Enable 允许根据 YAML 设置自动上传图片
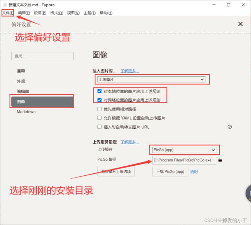This screenshot has height=225, width=251. coord(99,118)
